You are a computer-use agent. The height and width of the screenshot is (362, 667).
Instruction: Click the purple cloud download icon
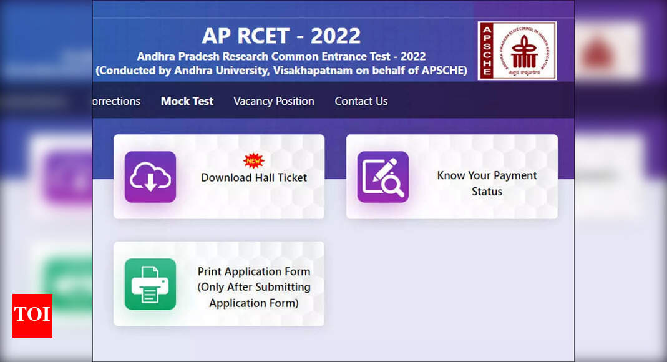tap(150, 177)
